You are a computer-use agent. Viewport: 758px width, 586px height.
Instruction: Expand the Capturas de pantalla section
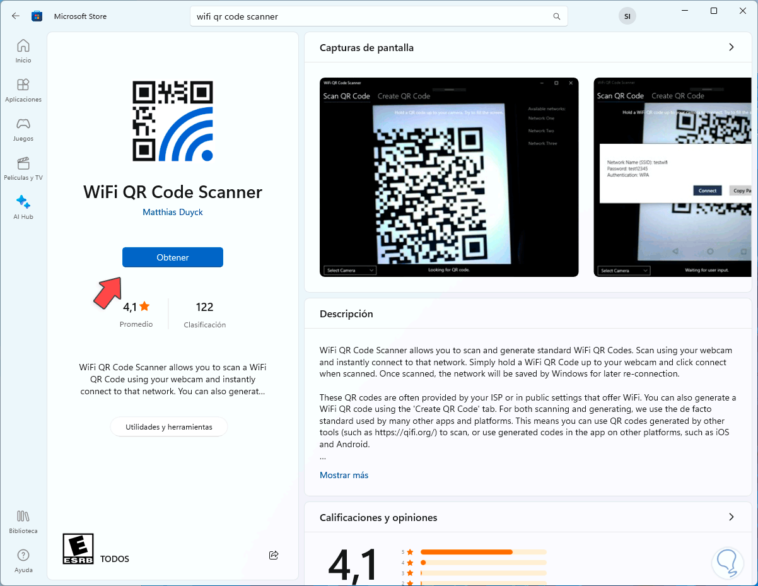[732, 47]
